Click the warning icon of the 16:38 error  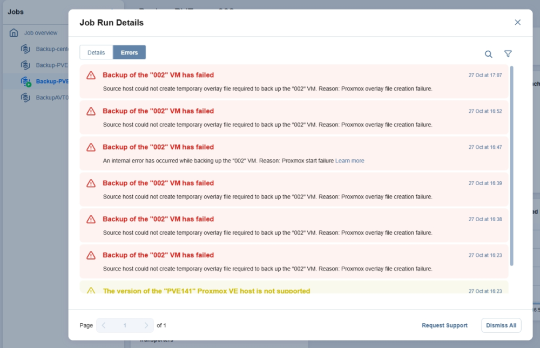91,219
